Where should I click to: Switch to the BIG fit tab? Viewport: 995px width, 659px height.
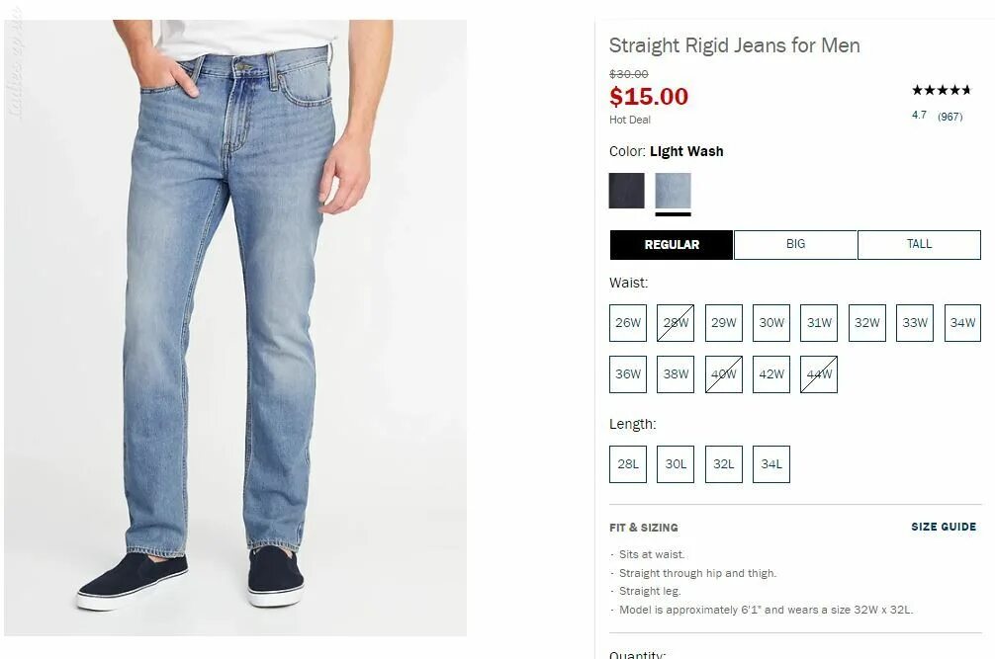795,245
